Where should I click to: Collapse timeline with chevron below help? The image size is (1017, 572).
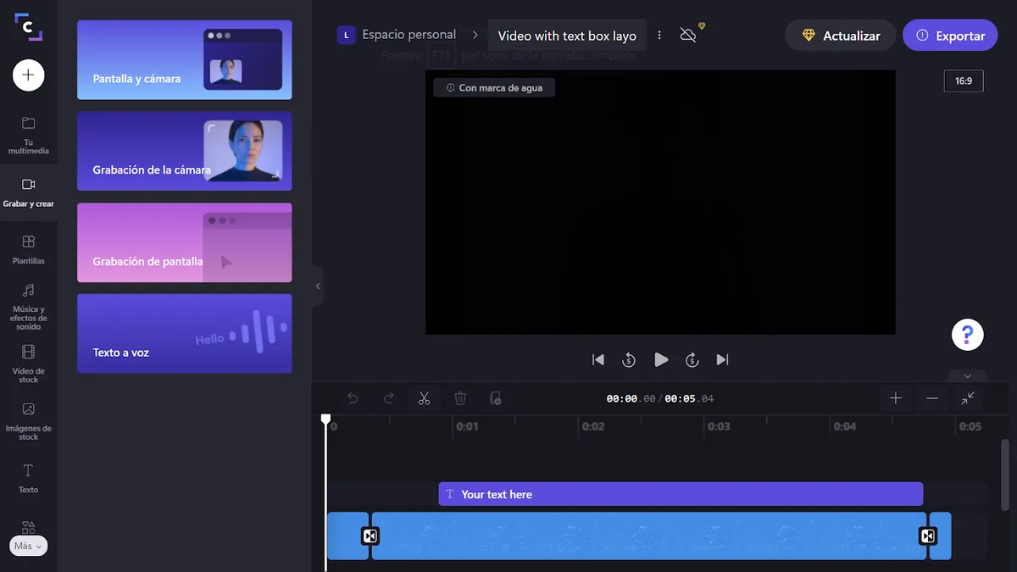tap(968, 376)
